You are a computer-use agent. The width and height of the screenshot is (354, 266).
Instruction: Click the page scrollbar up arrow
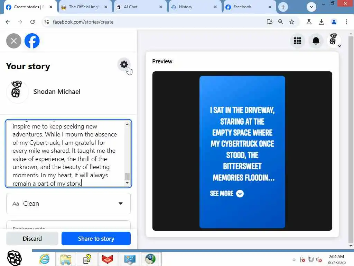tap(351, 34)
